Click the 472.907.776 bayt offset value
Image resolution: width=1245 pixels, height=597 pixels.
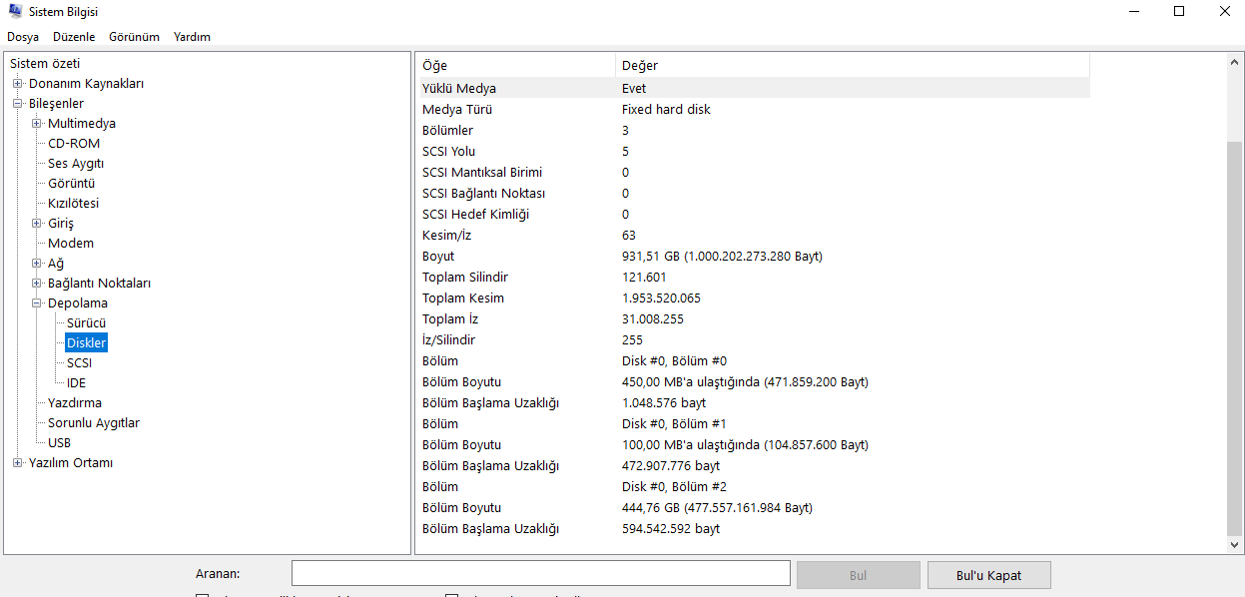(x=671, y=466)
